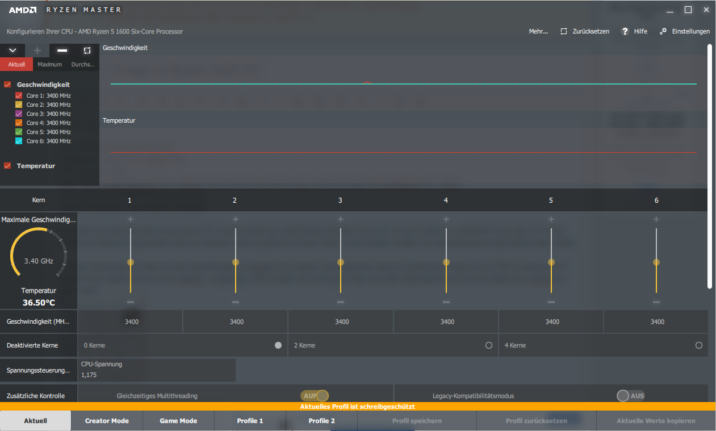Viewport: 716px width, 431px height.
Task: Click the AMD Ryzen Master logo
Action: pos(64,10)
